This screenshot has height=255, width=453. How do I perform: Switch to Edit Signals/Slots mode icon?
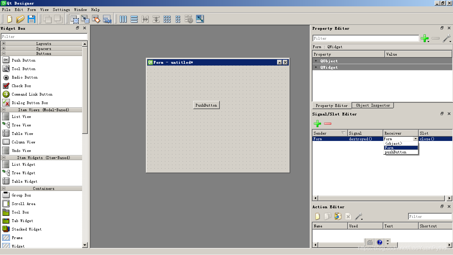[85, 19]
